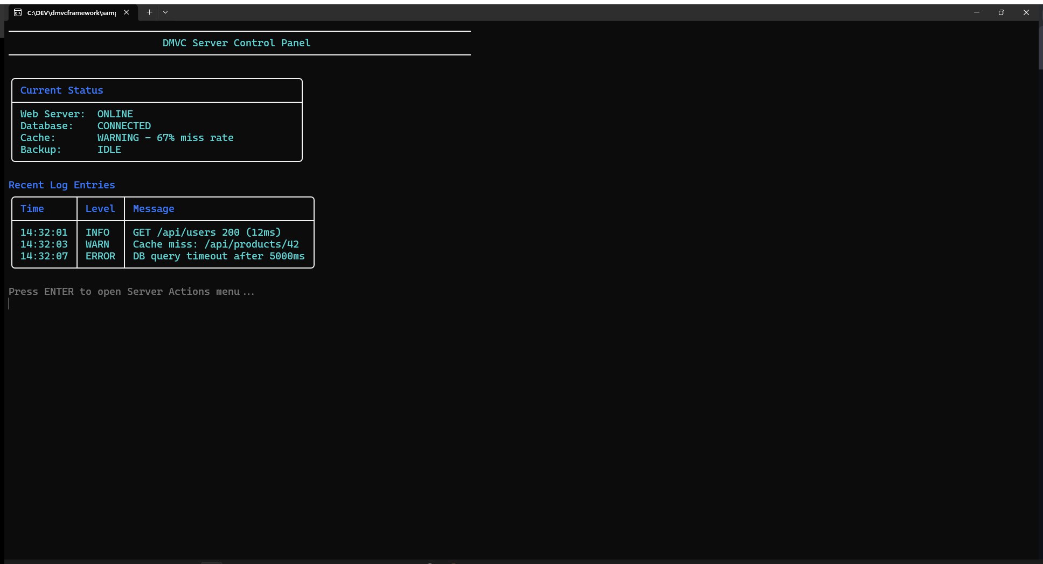Screen dimensions: 1043x564
Task: Click the Cache miss /api/products/42 message
Action: tap(216, 244)
